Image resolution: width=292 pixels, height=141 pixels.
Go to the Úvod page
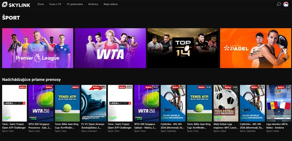[41, 4]
